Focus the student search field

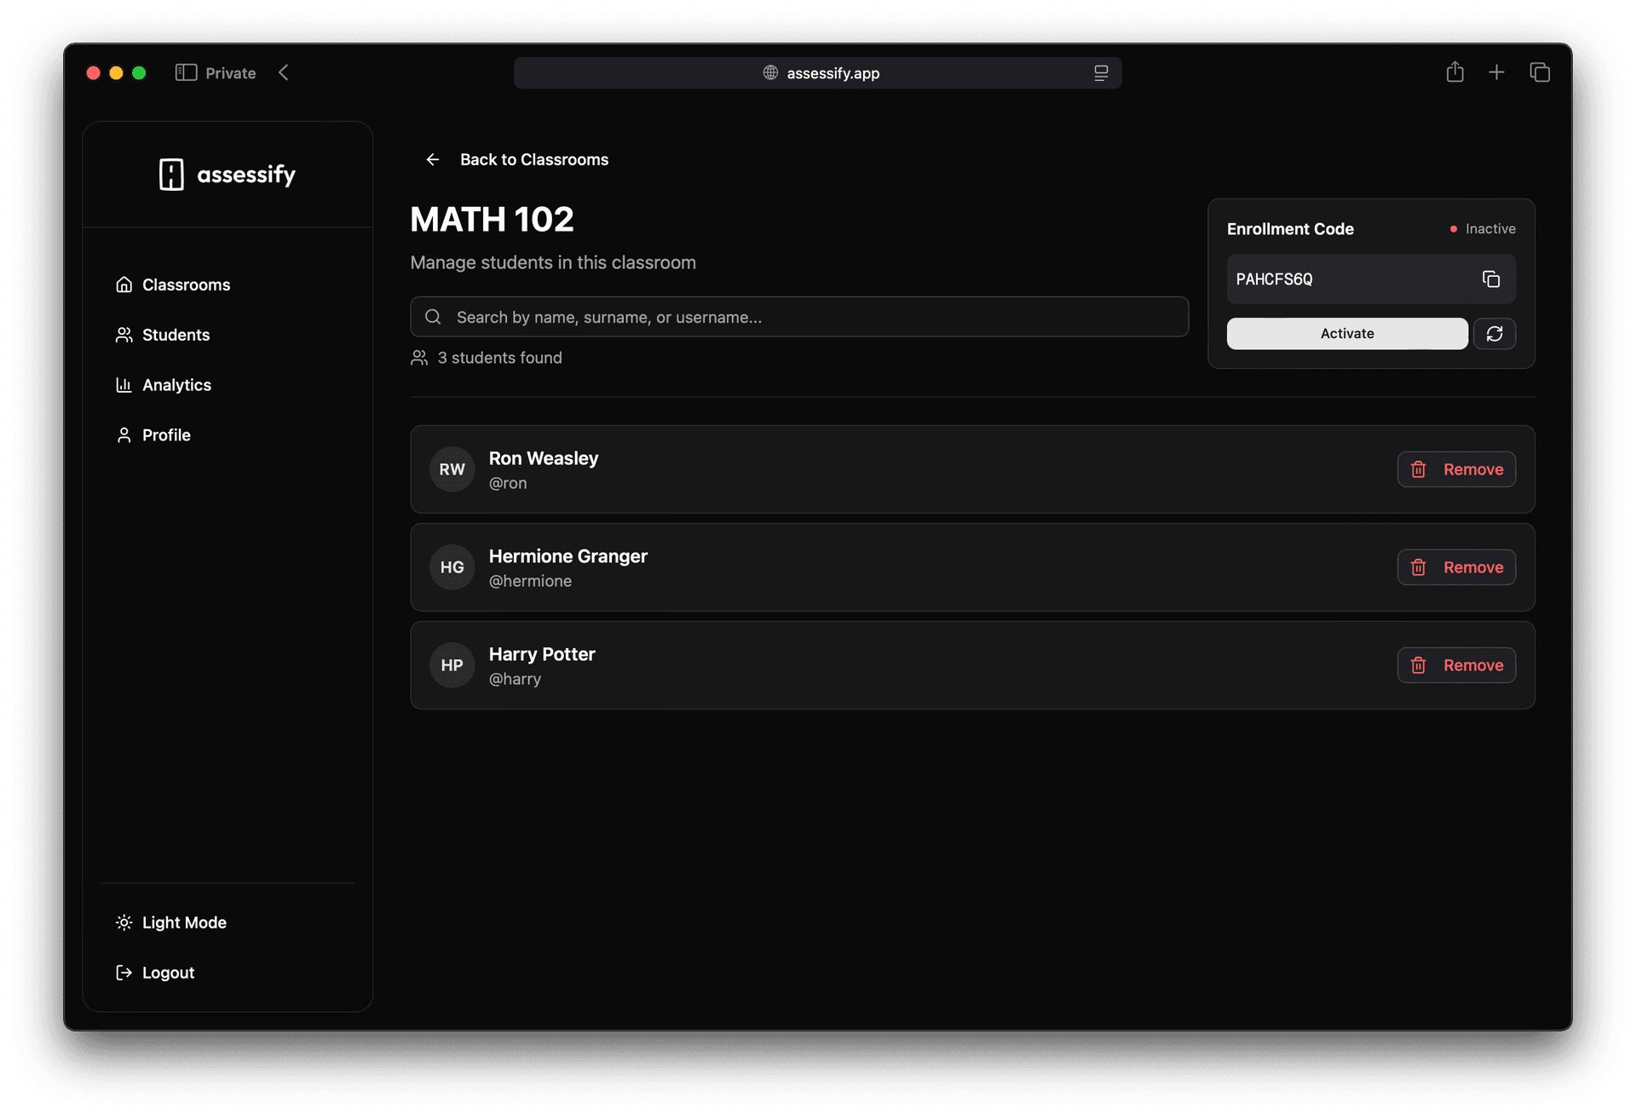coord(799,317)
